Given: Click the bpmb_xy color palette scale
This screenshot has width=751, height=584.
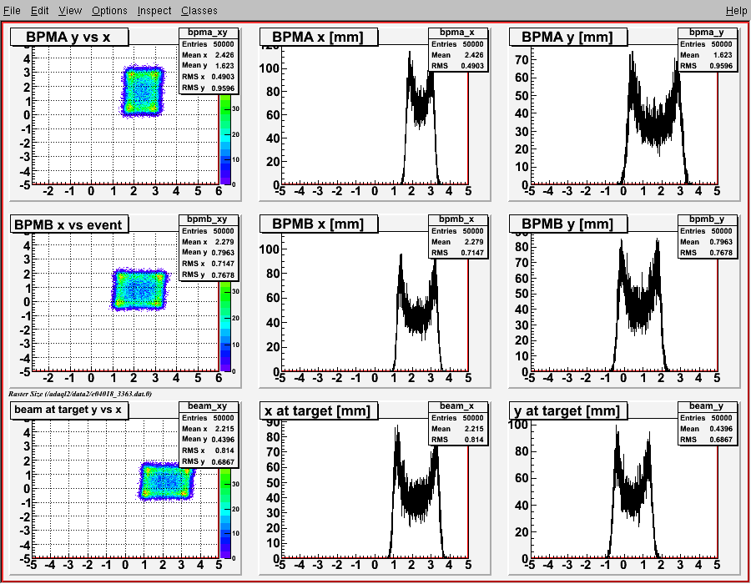Looking at the screenshot, I should pyautogui.click(x=225, y=325).
